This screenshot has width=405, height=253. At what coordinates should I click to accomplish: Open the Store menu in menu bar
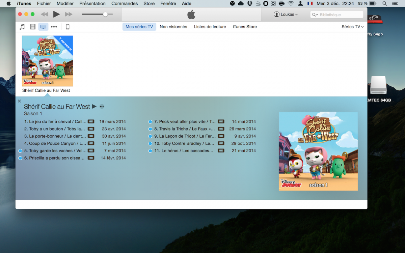click(x=149, y=3)
